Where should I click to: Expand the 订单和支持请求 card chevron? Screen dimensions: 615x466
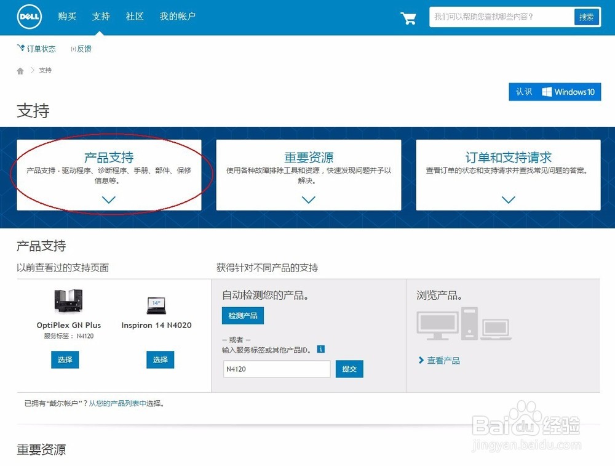(509, 200)
